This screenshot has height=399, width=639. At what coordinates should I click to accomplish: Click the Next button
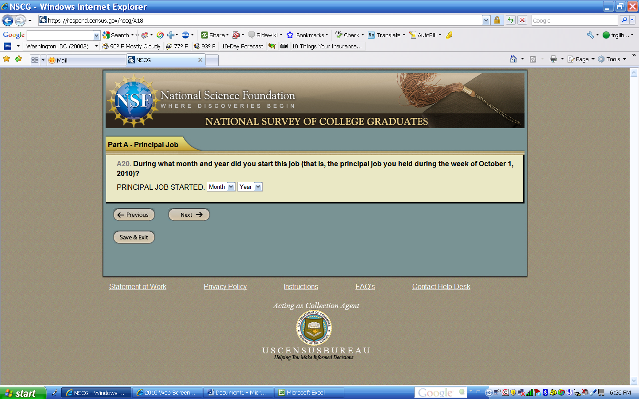[189, 215]
